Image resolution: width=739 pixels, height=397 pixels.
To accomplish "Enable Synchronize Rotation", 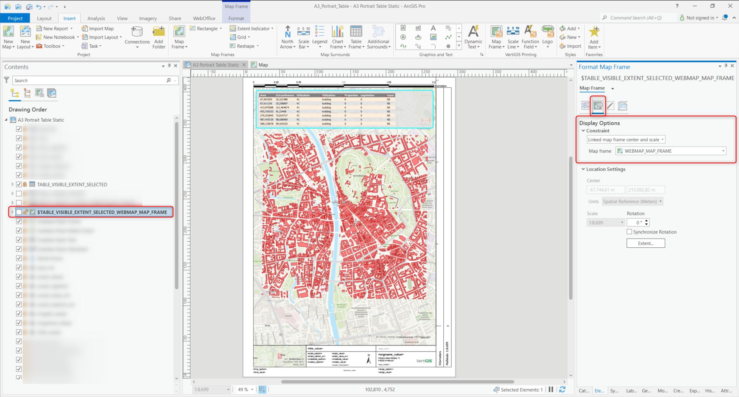I will click(x=630, y=232).
